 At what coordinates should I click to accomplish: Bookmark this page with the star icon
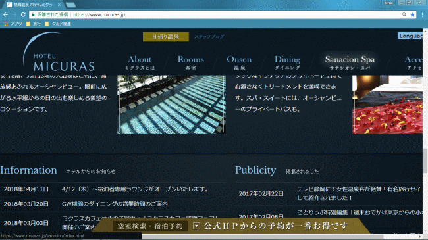pyautogui.click(x=412, y=14)
